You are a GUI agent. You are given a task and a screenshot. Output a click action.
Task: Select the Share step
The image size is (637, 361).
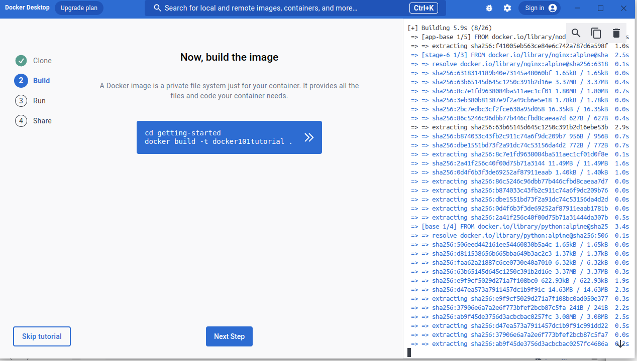click(x=34, y=121)
